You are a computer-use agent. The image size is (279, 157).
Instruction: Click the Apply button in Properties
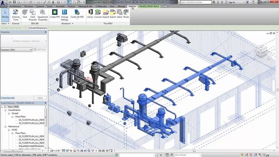(40, 98)
